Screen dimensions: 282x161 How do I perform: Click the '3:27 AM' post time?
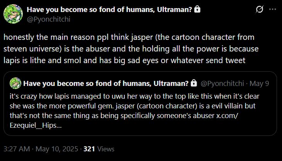click(x=15, y=149)
